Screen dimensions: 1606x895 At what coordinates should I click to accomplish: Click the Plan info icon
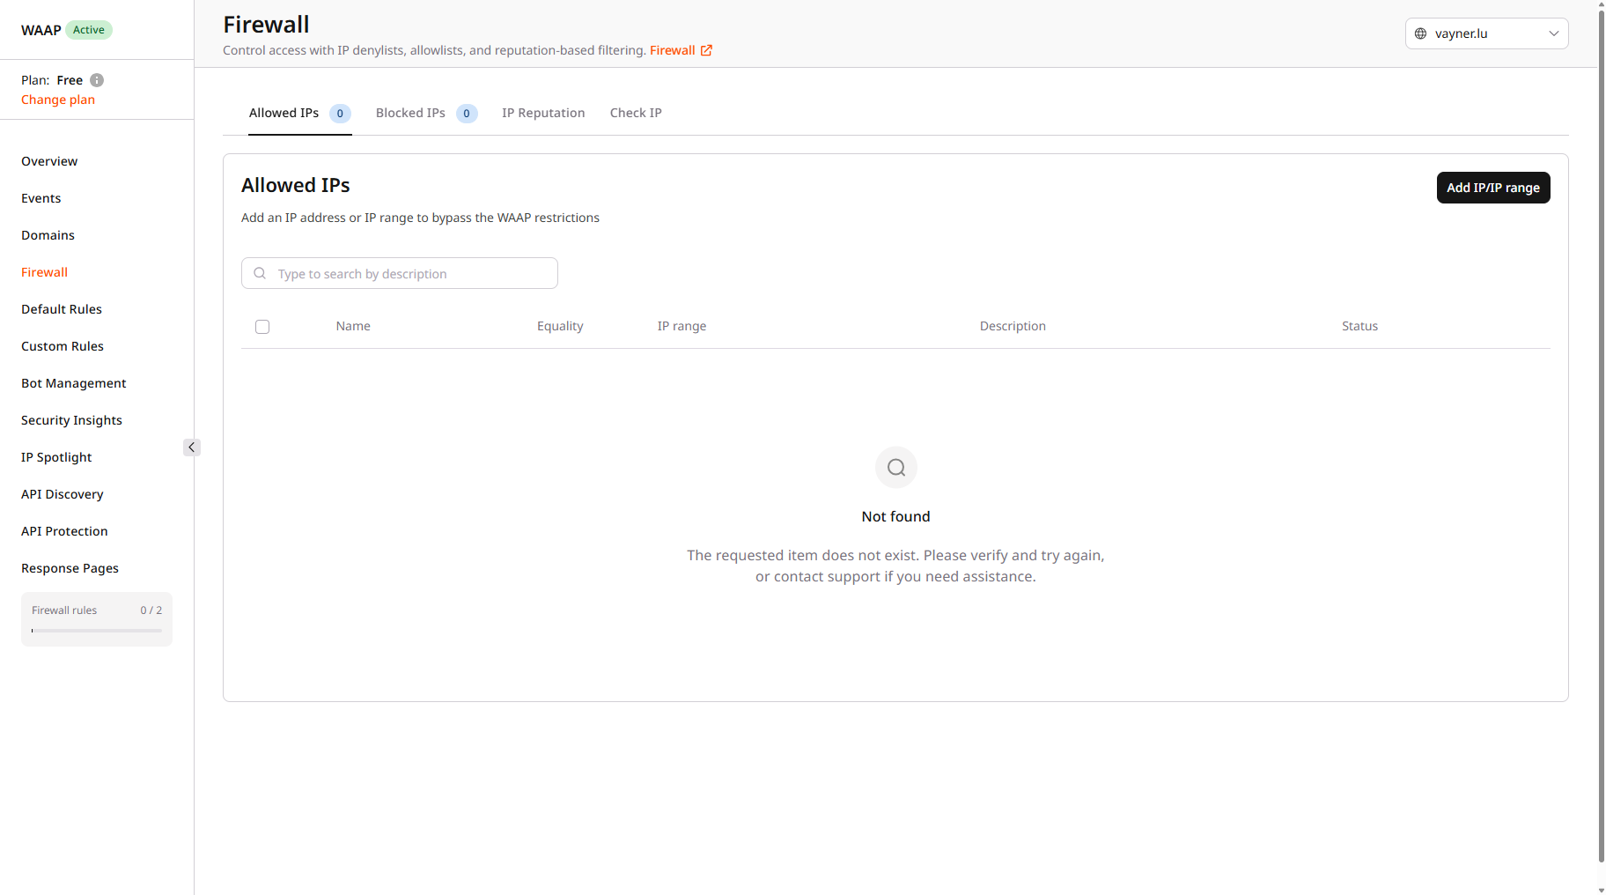point(97,80)
